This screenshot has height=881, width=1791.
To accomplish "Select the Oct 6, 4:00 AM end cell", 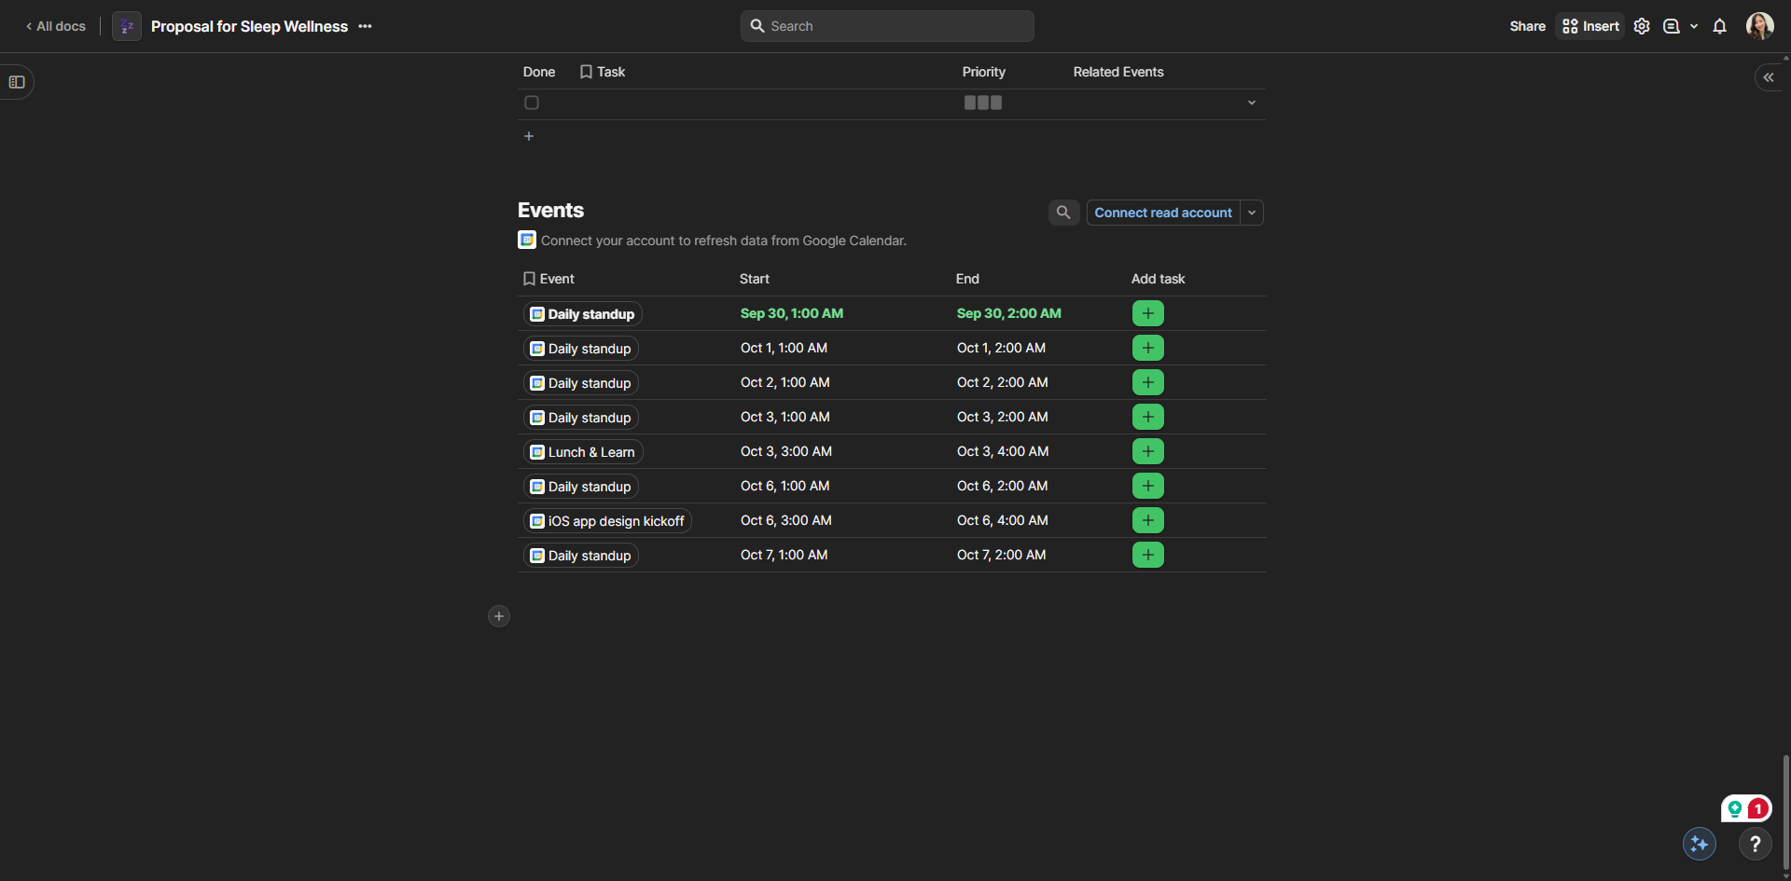I will [x=1003, y=520].
